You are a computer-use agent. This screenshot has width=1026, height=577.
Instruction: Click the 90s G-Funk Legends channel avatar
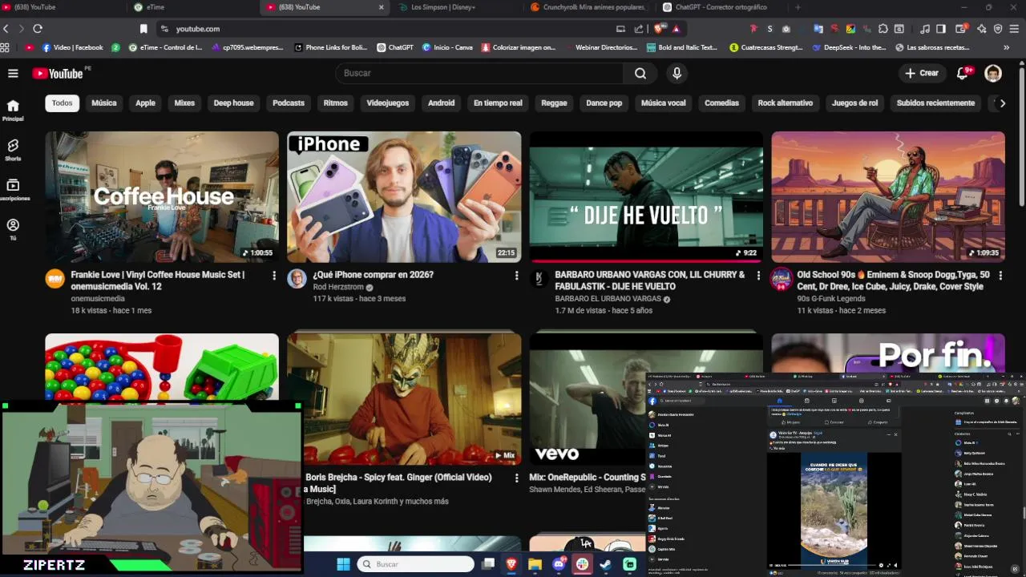[781, 279]
